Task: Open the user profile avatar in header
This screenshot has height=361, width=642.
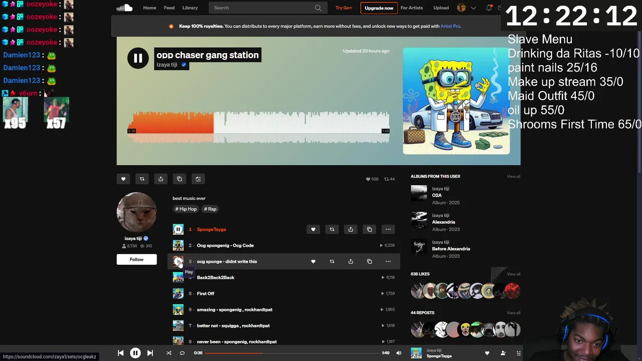Action: click(461, 8)
